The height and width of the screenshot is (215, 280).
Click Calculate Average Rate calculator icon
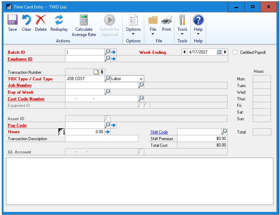click(84, 20)
